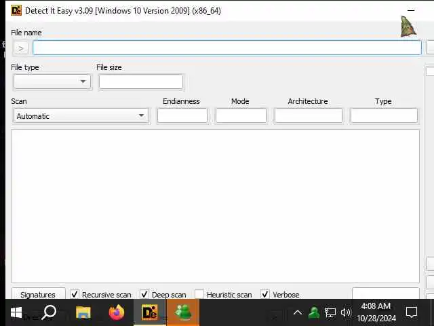Click the Endianness field

(182, 115)
